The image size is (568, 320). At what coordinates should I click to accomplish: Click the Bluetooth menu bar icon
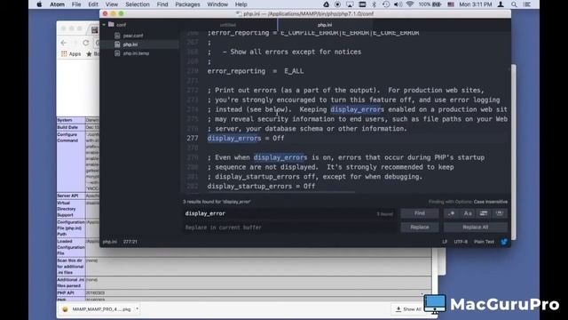pos(375,4)
